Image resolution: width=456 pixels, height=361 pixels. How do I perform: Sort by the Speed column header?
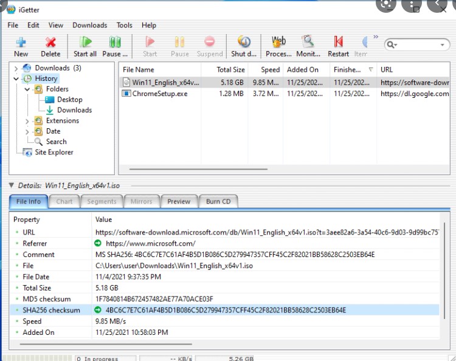coord(265,70)
